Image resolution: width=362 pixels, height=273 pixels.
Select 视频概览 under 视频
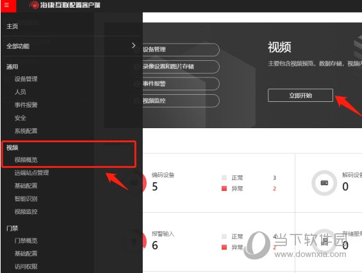coord(26,160)
